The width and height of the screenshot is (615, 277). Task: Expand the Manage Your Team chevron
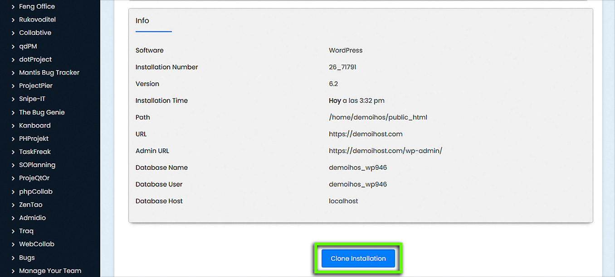pos(13,271)
